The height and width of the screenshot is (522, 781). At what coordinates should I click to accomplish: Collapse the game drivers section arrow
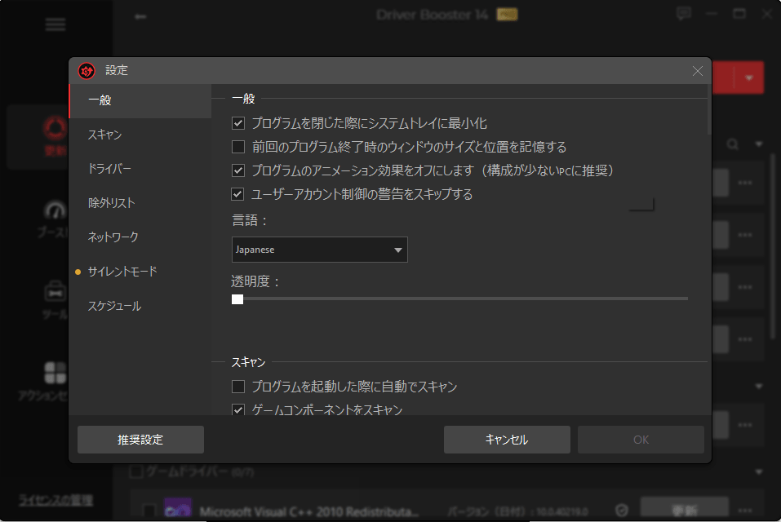pos(759,471)
